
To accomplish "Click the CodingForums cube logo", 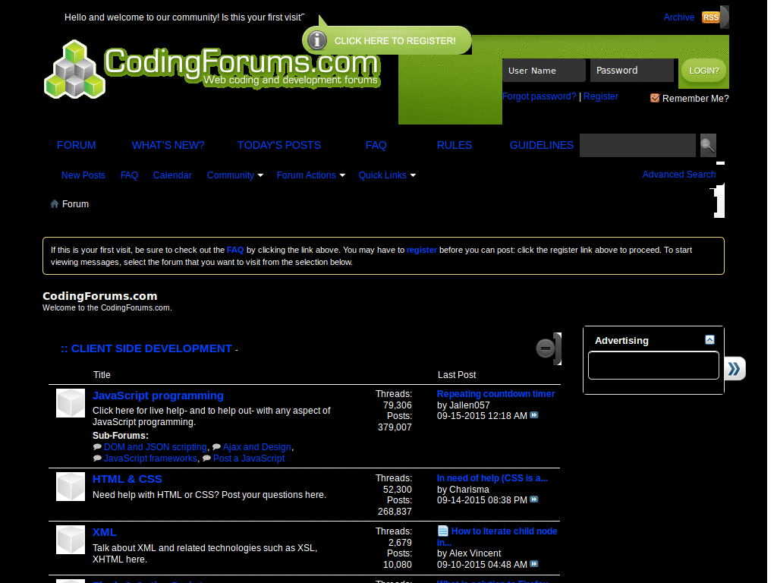I will point(75,69).
